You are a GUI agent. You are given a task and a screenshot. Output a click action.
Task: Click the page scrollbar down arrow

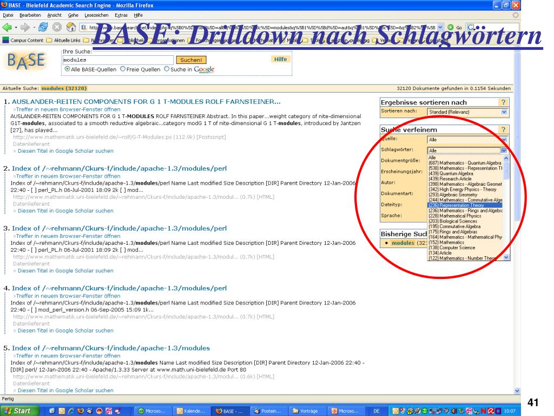[x=517, y=391]
